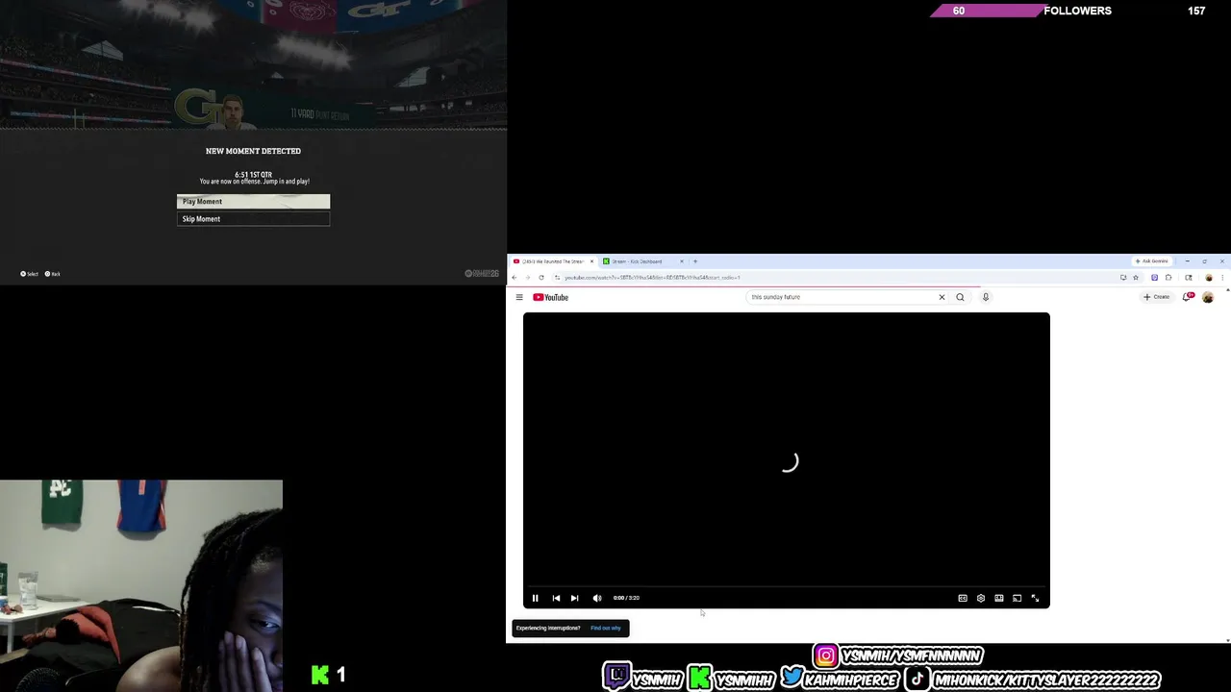Skip to the next video
Screen dimensions: 1231x692
click(x=574, y=598)
